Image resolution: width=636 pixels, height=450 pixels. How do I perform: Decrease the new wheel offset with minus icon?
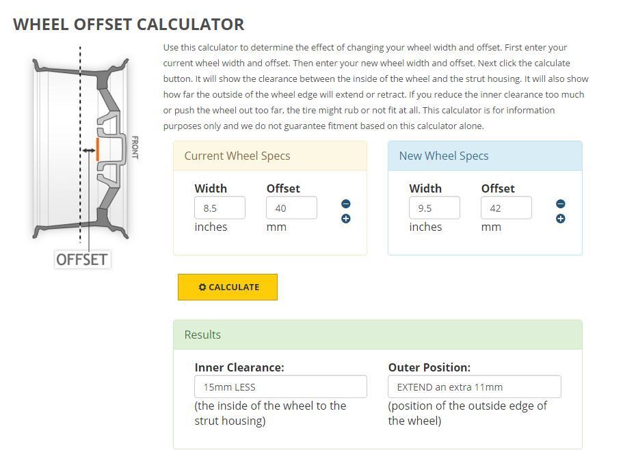pos(561,203)
